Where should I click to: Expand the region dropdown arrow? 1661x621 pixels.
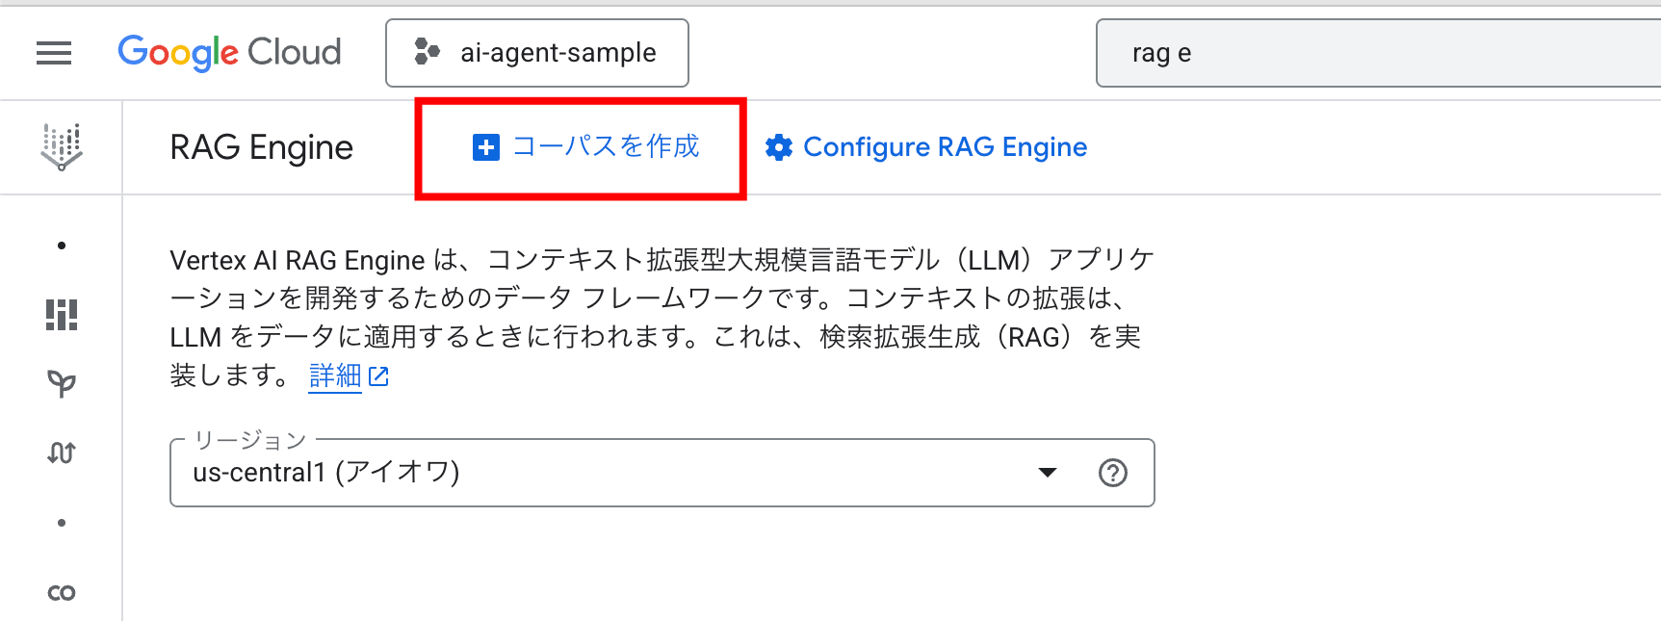click(1048, 473)
